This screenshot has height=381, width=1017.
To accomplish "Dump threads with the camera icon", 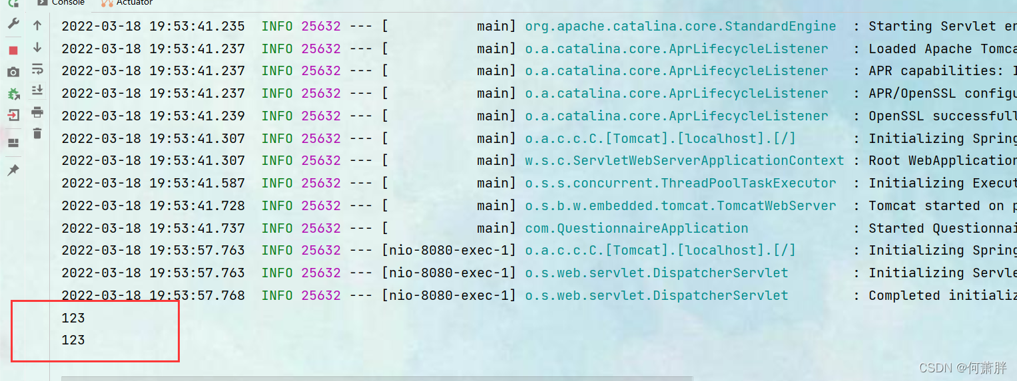I will coord(13,72).
